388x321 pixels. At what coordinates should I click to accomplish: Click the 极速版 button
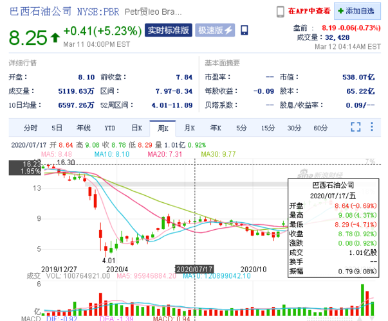coord(215,30)
